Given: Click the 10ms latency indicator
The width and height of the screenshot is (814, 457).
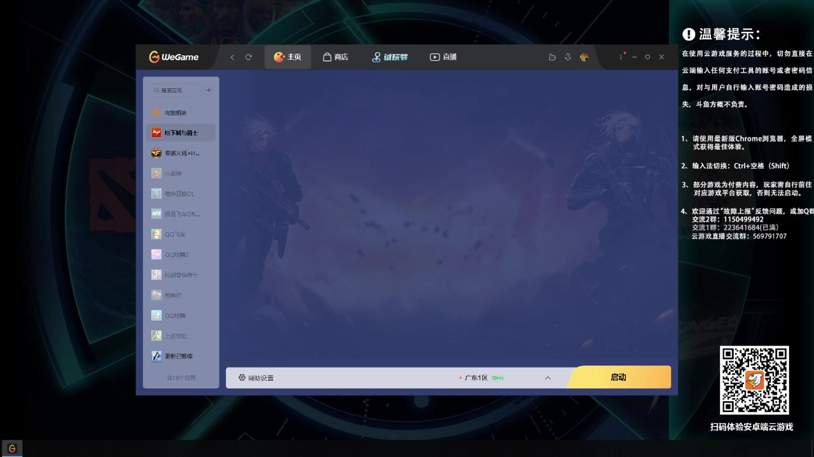Looking at the screenshot, I should click(x=497, y=378).
